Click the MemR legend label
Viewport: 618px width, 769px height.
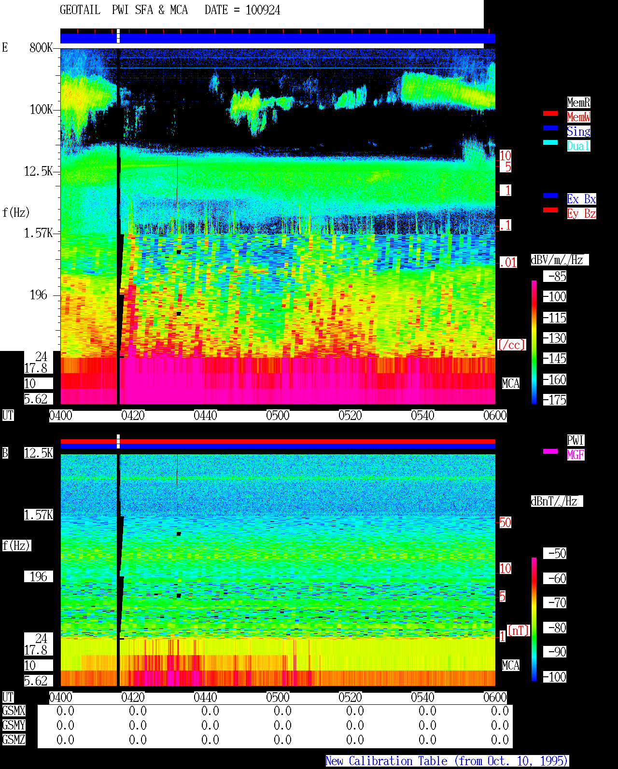(x=578, y=102)
